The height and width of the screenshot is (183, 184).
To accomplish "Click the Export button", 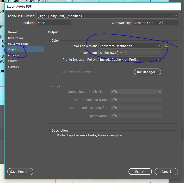I will (x=140, y=172).
